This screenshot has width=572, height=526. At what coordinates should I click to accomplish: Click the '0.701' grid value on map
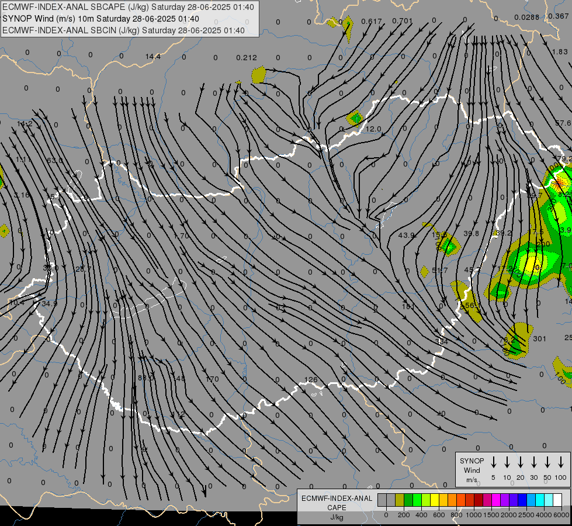[x=403, y=21]
